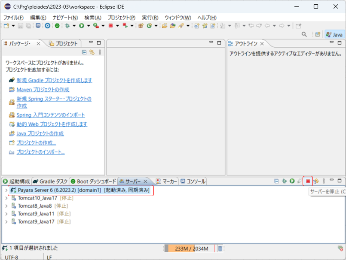Select the Tomcat9_Java17 server row

tap(41, 222)
